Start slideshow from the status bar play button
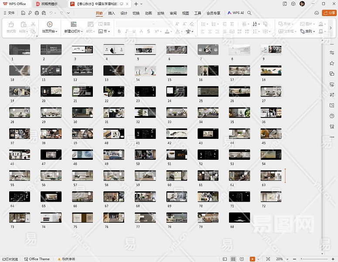The width and height of the screenshot is (338, 262). tap(253, 259)
